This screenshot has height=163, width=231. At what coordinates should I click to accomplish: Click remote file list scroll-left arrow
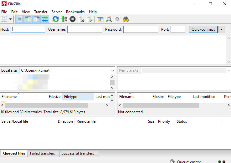(120, 105)
